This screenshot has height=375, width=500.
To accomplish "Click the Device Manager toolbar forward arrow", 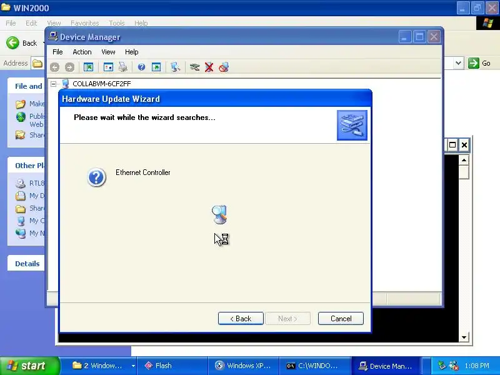I will pos(69,67).
